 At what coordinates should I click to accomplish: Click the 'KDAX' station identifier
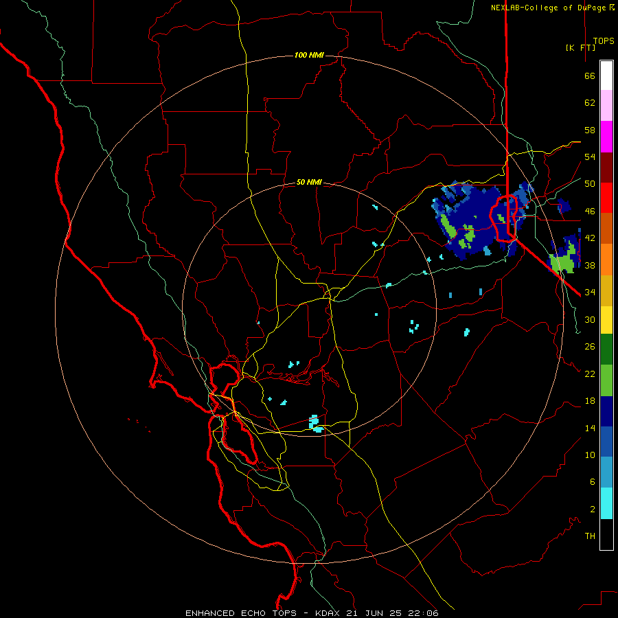329,613
